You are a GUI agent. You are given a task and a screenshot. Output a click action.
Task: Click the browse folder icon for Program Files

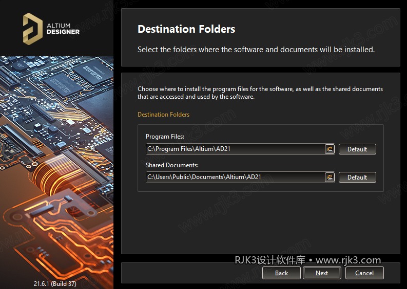point(330,149)
